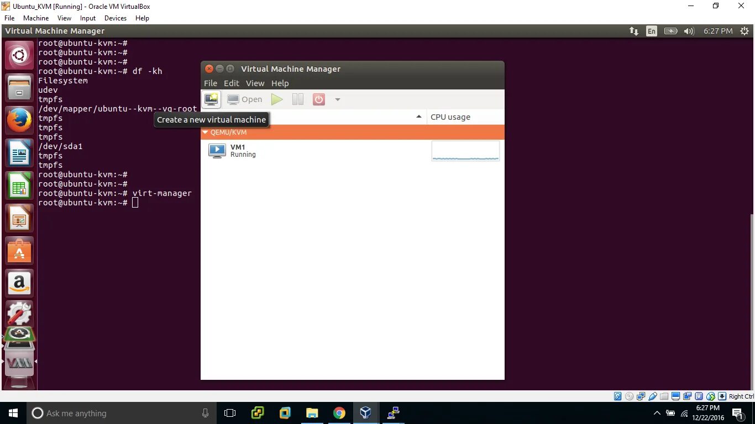Viewport: 755px width, 424px height.
Task: Open the Amazon launcher icon
Action: [19, 283]
